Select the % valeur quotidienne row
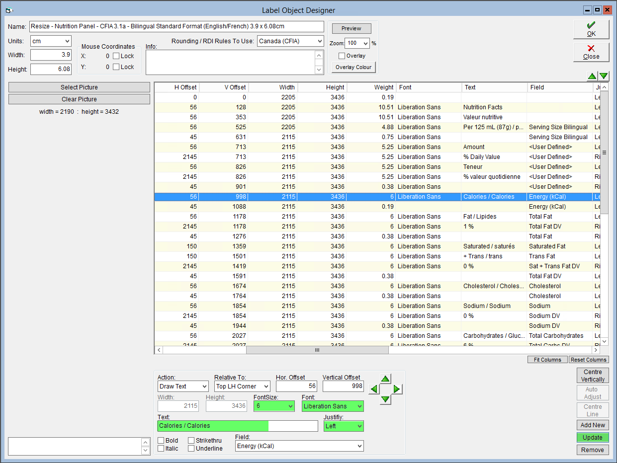The height and width of the screenshot is (463, 617). click(377, 177)
